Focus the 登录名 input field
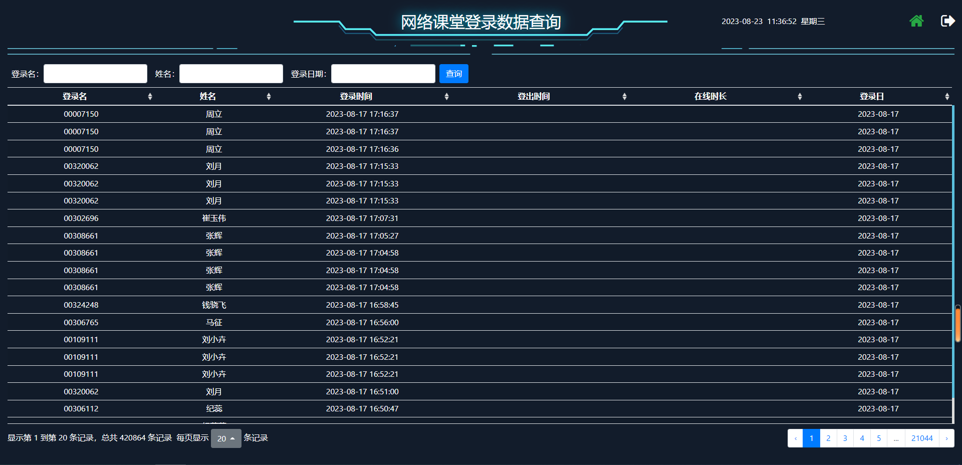 coord(95,74)
